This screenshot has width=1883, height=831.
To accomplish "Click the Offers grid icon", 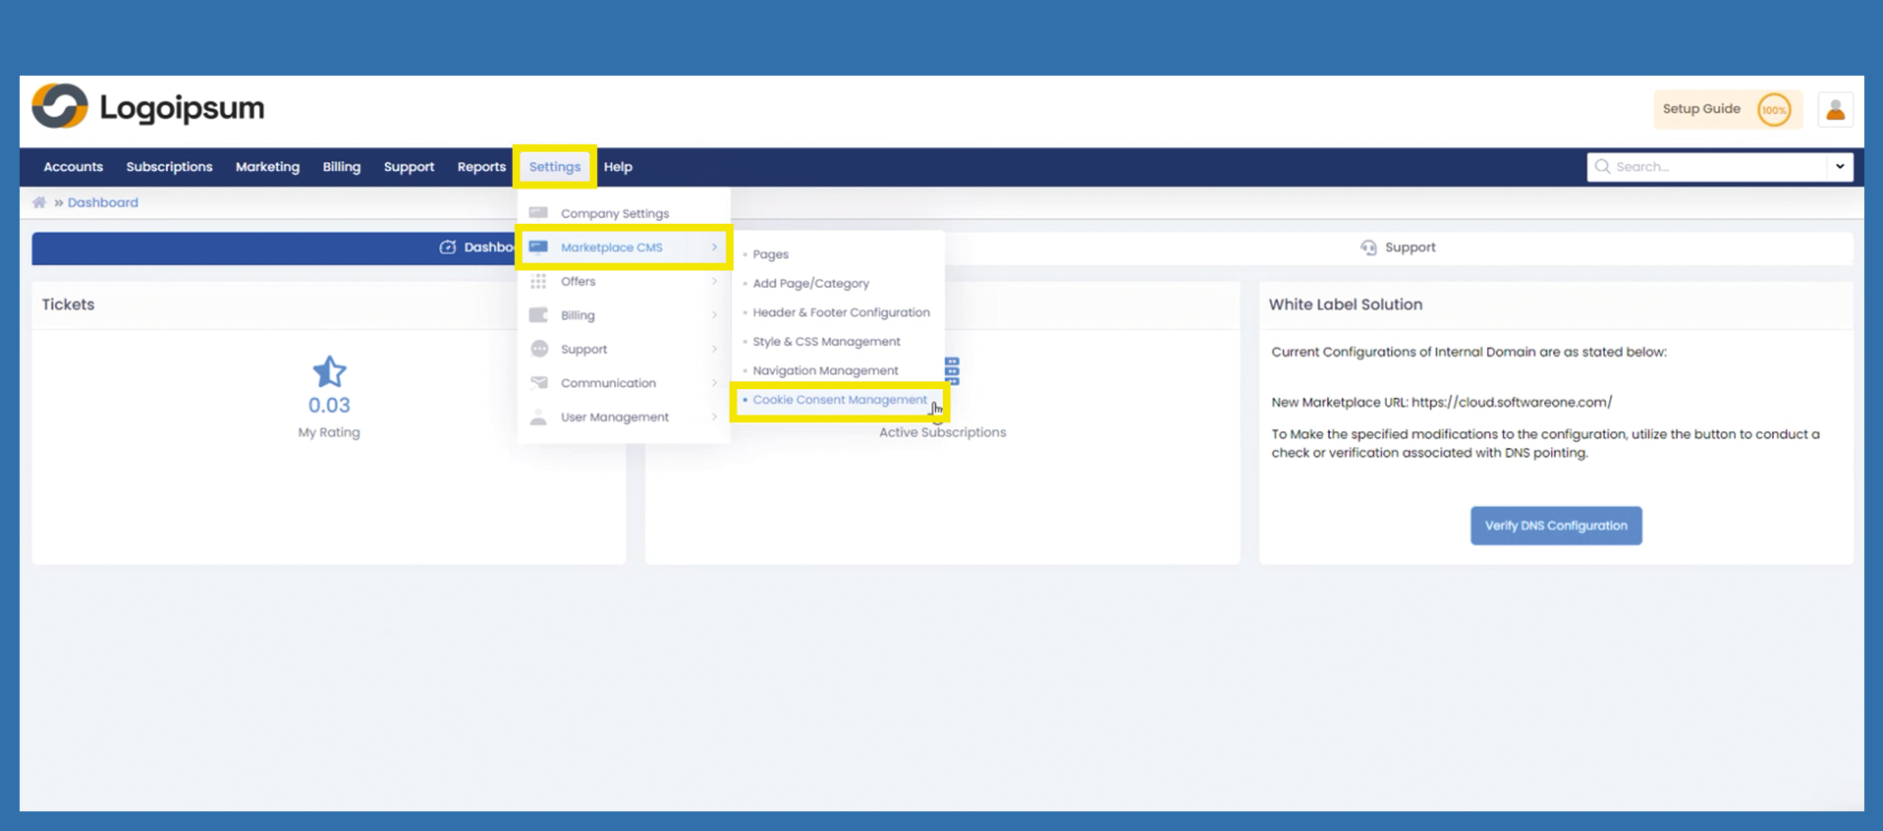I will [x=538, y=282].
